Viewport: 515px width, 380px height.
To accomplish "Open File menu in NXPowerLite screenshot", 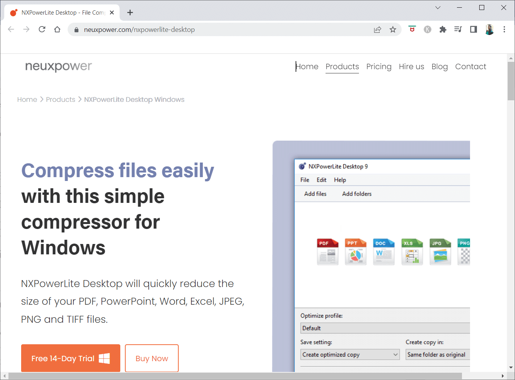I will click(305, 180).
